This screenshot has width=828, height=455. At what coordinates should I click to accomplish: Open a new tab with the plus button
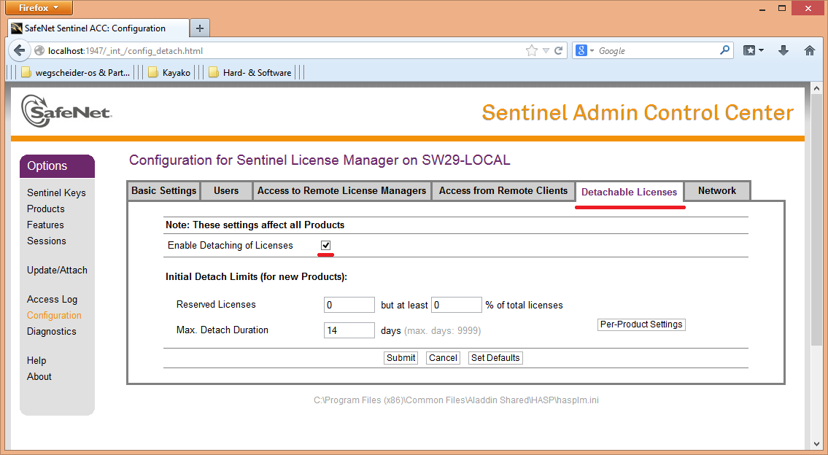(x=200, y=28)
